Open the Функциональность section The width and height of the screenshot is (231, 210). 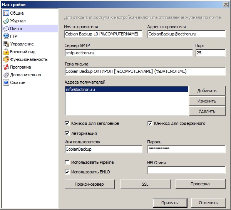30,59
